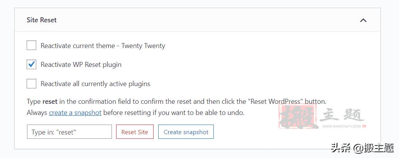399x158 pixels.
Task: Click the Site Reset panel heading
Action: (x=42, y=20)
